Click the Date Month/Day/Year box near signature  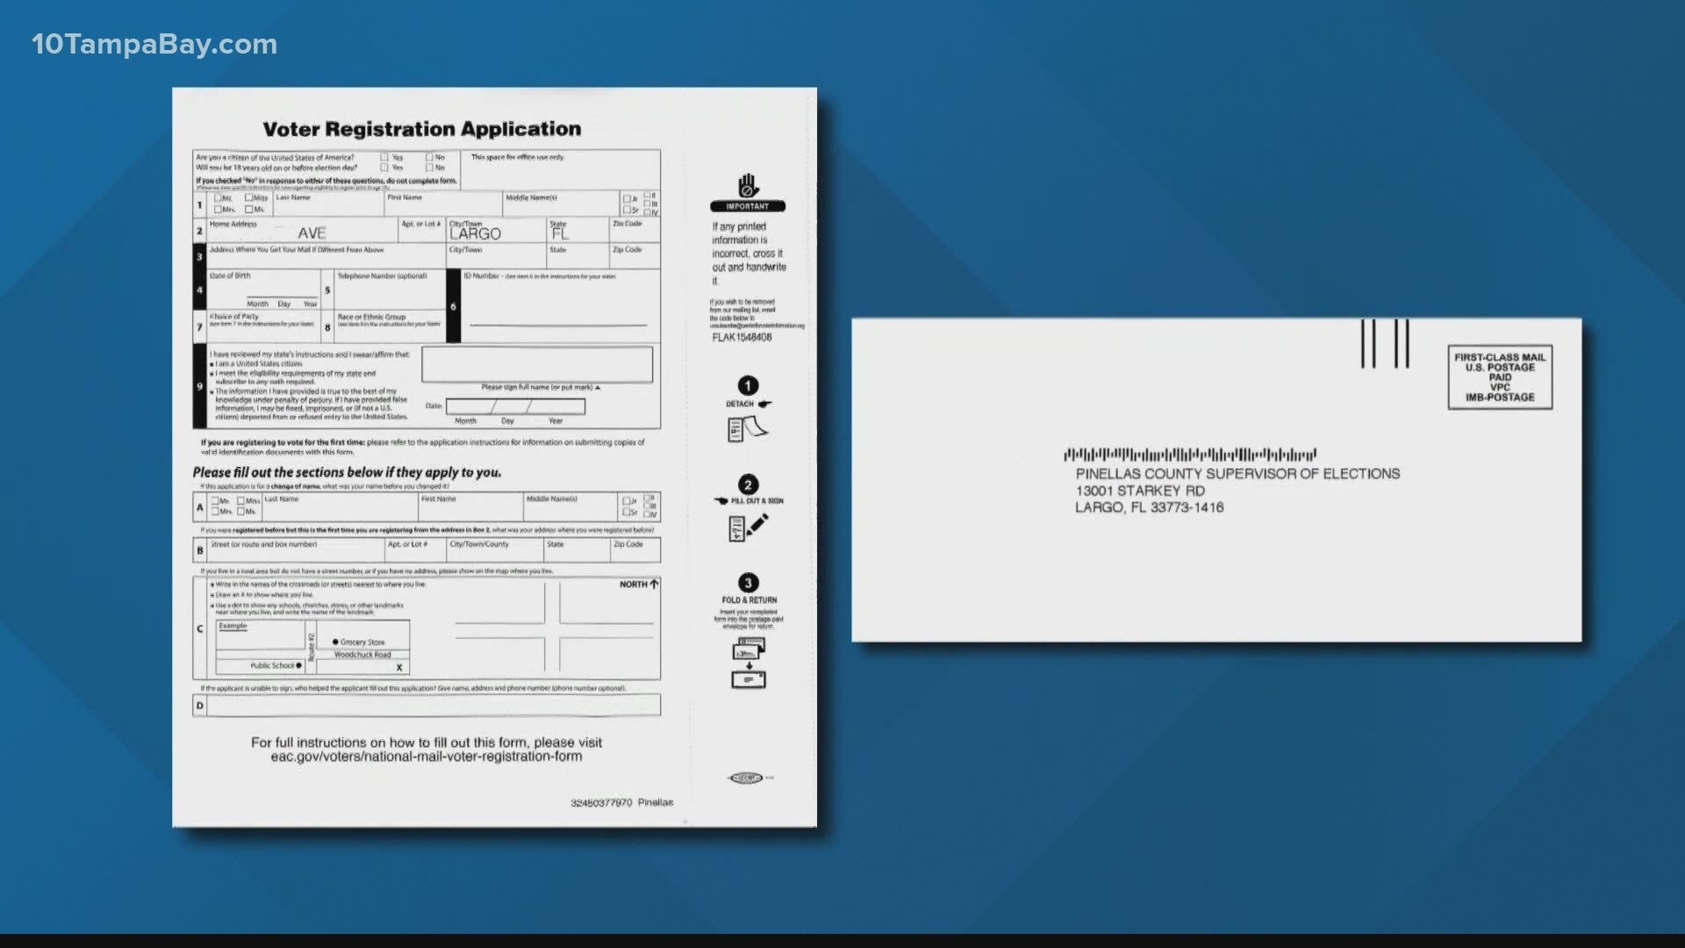(x=515, y=406)
